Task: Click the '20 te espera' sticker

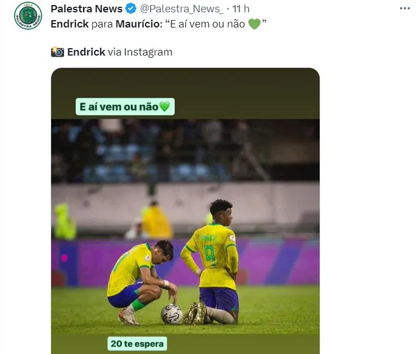Action: pyautogui.click(x=137, y=343)
